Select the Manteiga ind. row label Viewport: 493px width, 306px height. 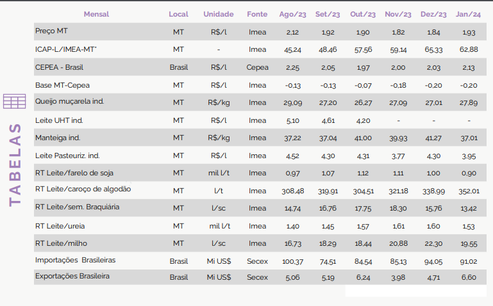[x=58, y=138]
